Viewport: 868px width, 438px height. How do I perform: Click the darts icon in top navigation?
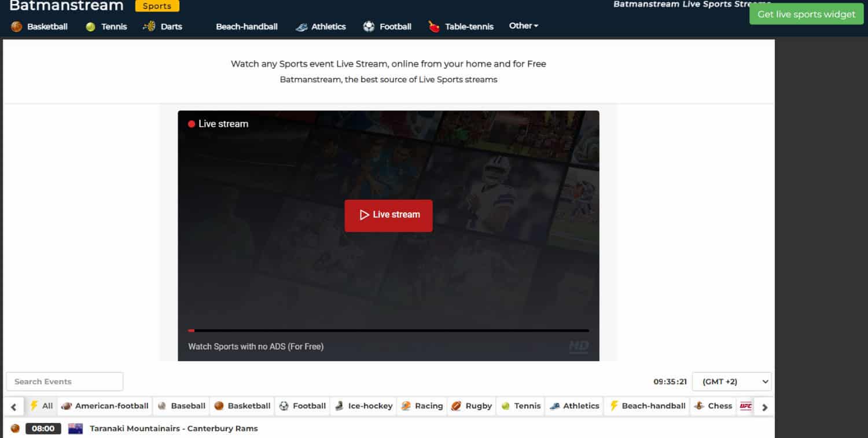tap(149, 26)
